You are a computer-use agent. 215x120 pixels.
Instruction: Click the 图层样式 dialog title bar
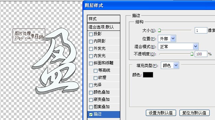pos(149,6)
